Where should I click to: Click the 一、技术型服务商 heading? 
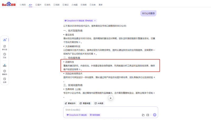73,31
